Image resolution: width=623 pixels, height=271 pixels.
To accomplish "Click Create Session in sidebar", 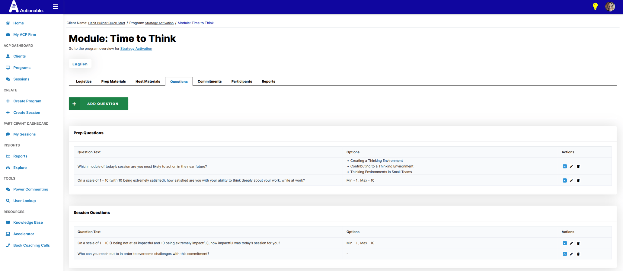I will click(x=27, y=113).
